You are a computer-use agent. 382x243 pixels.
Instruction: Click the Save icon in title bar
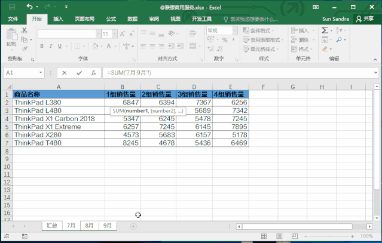[x=12, y=7]
